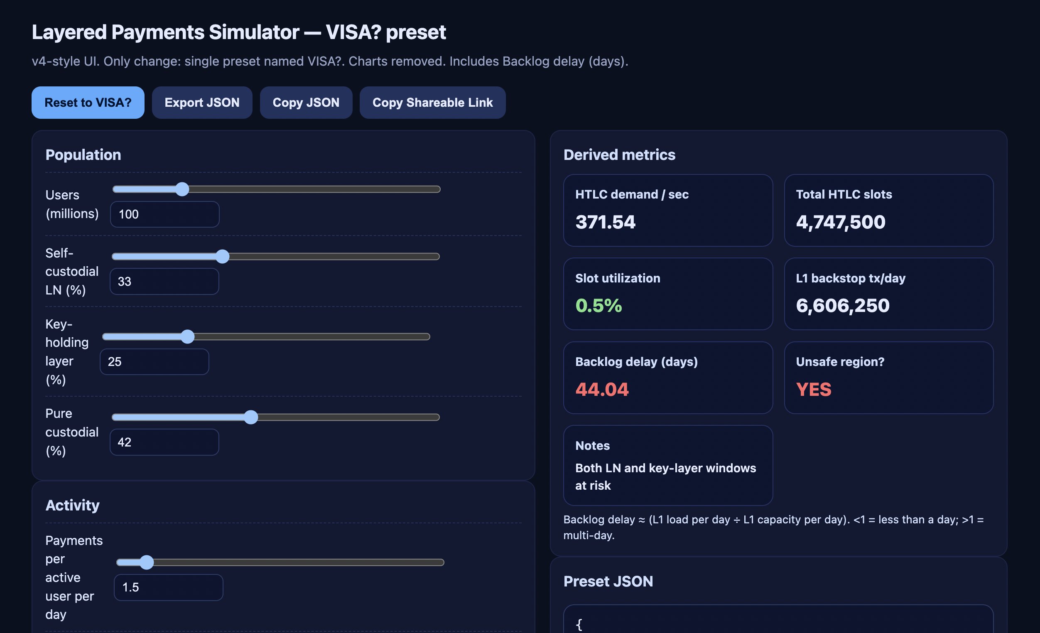Viewport: 1040px width, 633px height.
Task: Click the Slot utilization 0.5% value
Action: coord(598,306)
